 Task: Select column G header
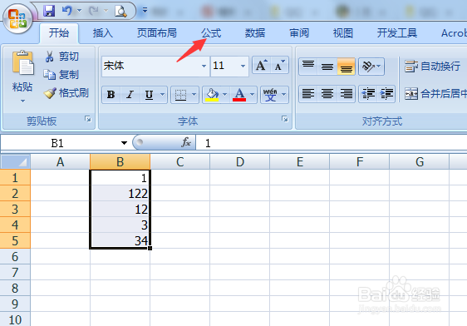[420, 162]
